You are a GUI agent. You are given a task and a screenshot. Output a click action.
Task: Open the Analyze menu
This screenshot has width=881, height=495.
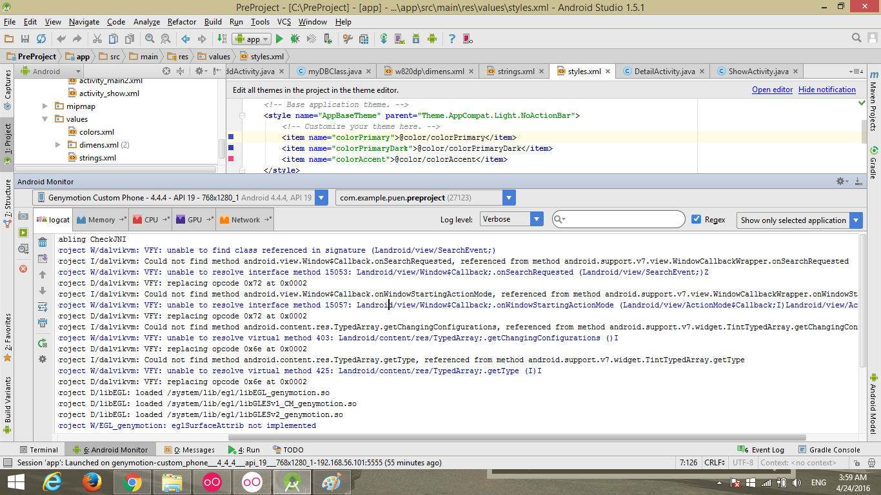click(146, 21)
